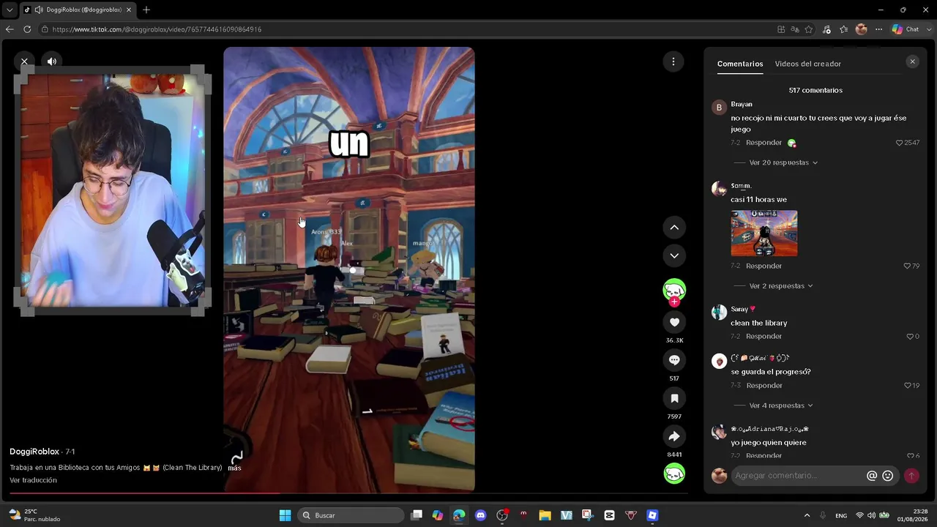Focus the Agregar comentario field
937x527 pixels.
tap(799, 476)
